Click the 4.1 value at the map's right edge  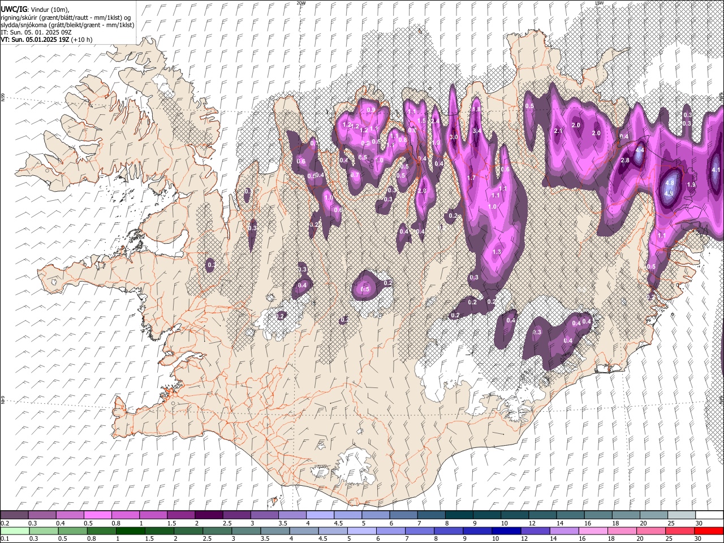716,170
